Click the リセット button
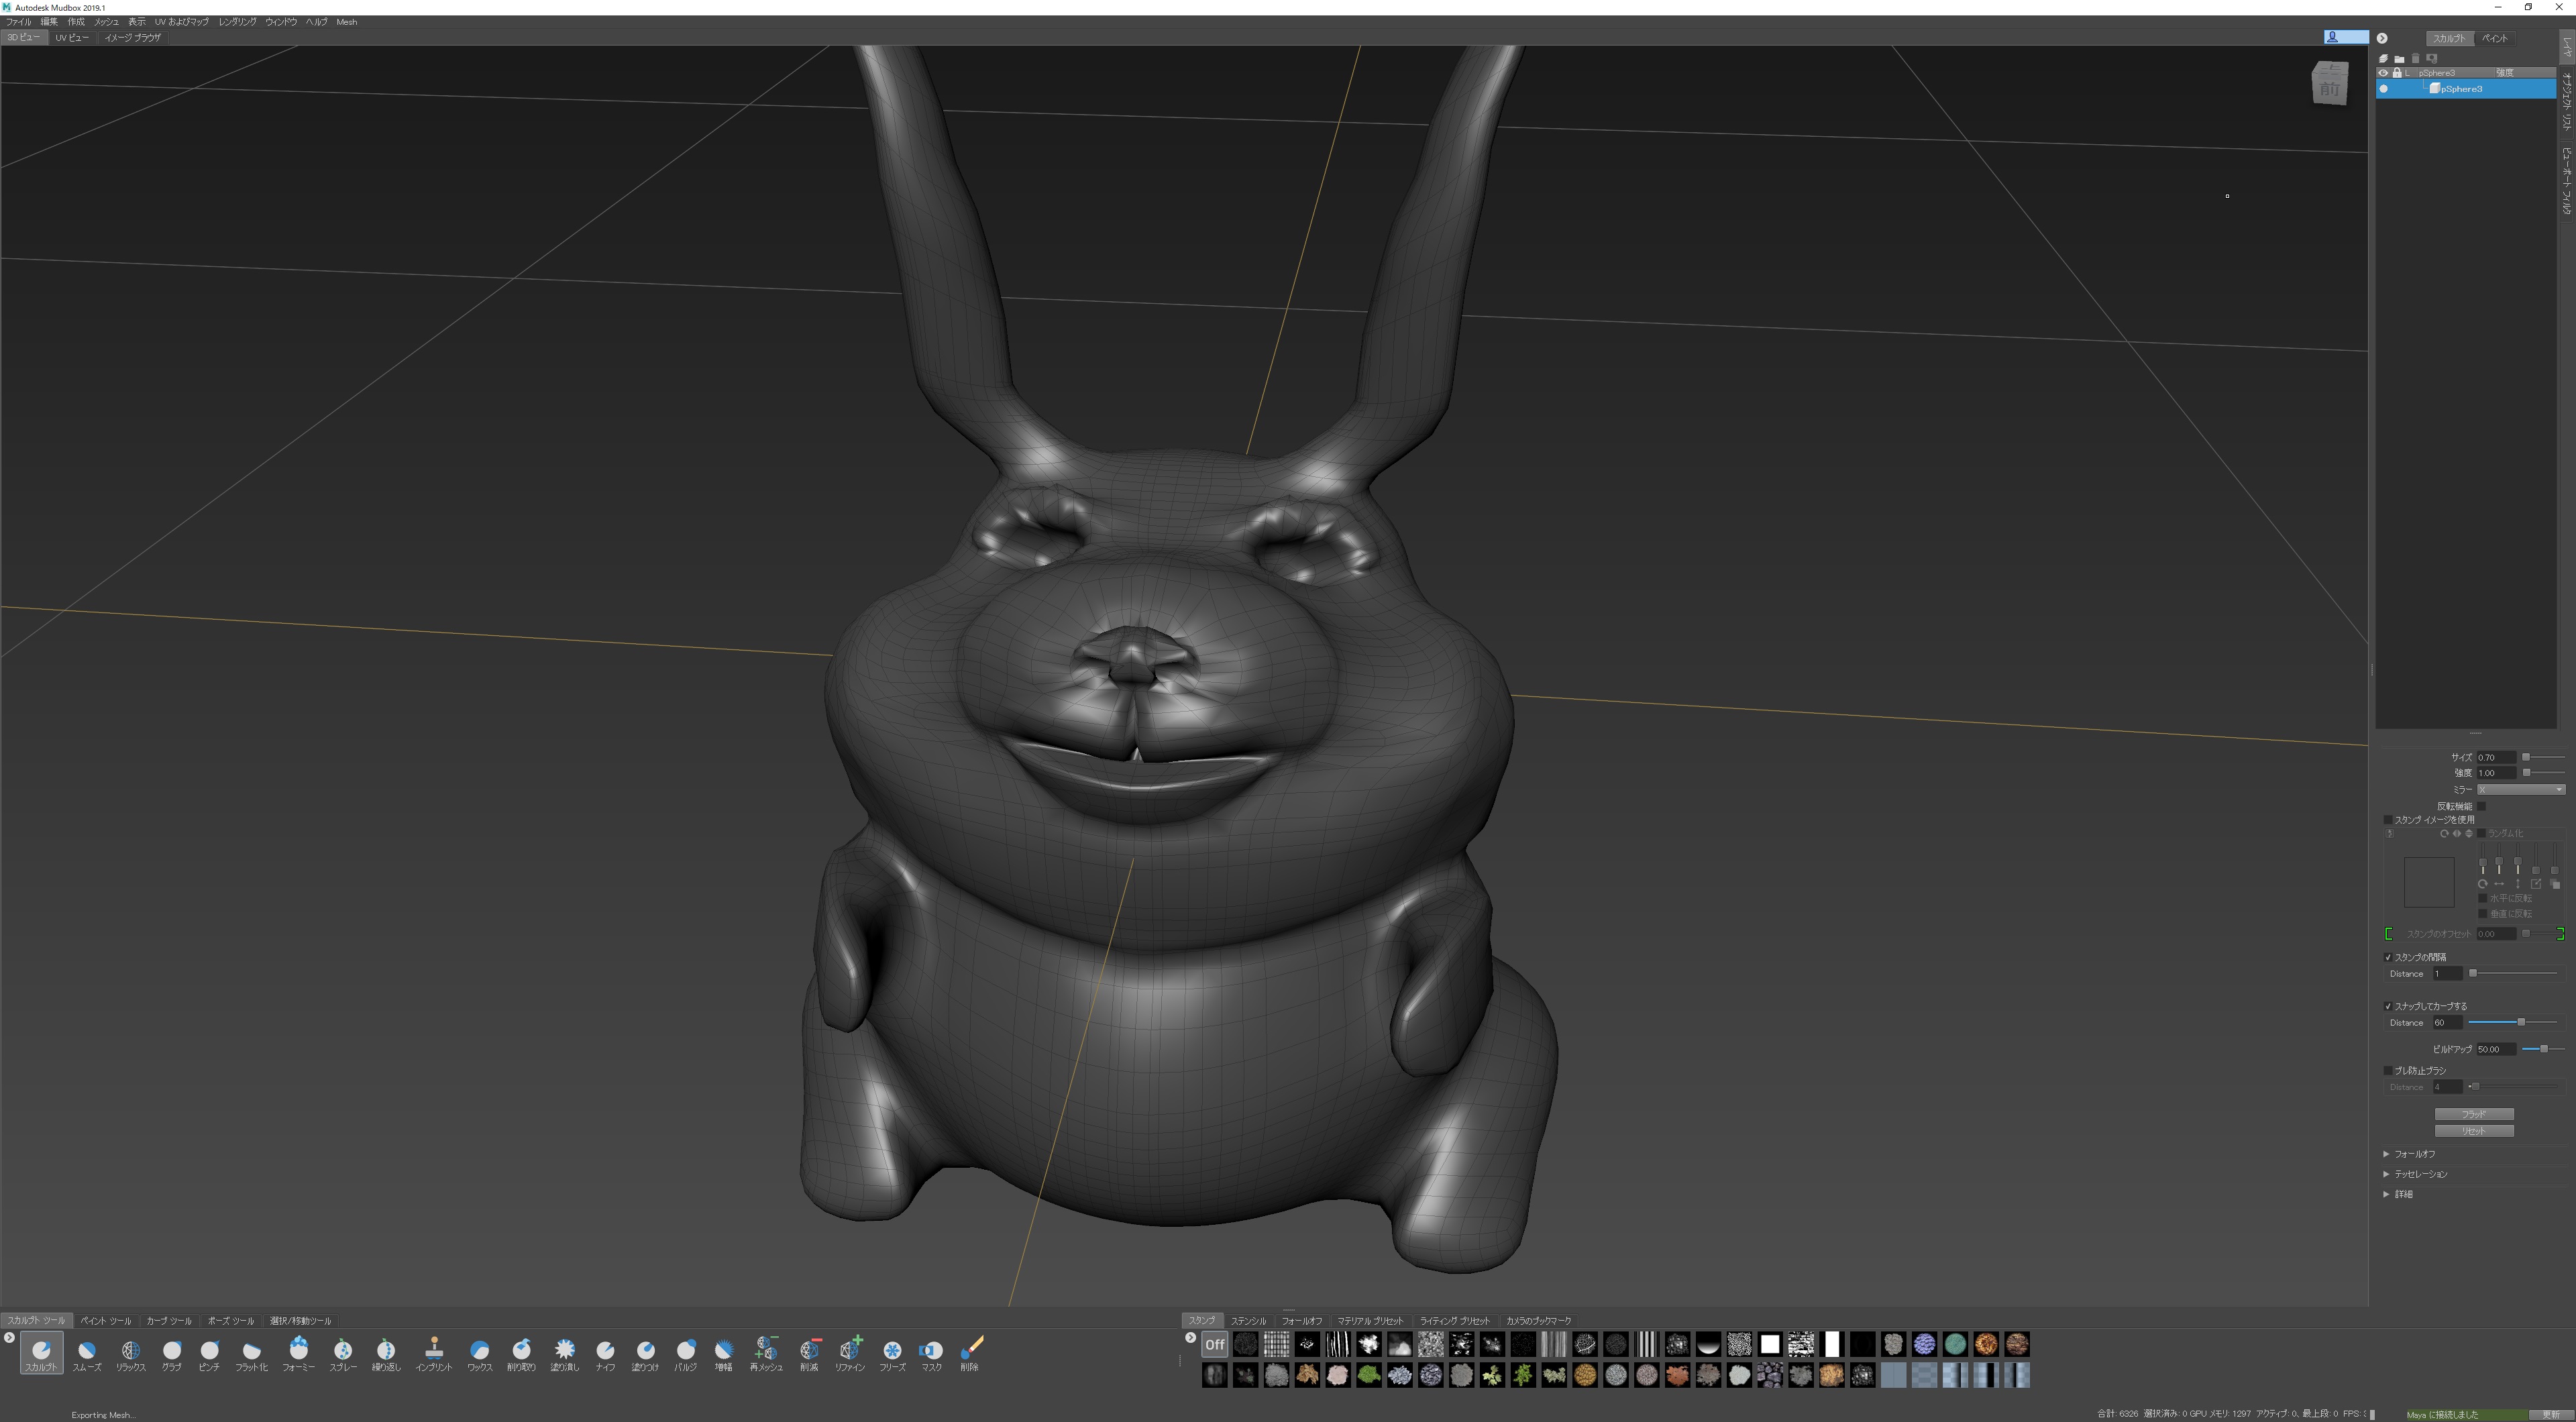This screenshot has width=2576, height=1422. (2473, 1131)
